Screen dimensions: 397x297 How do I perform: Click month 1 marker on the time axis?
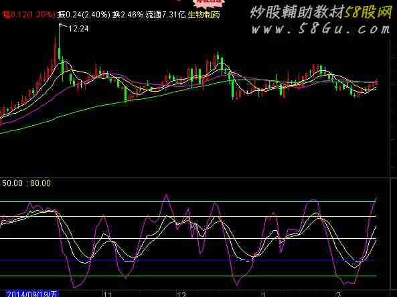(264, 294)
